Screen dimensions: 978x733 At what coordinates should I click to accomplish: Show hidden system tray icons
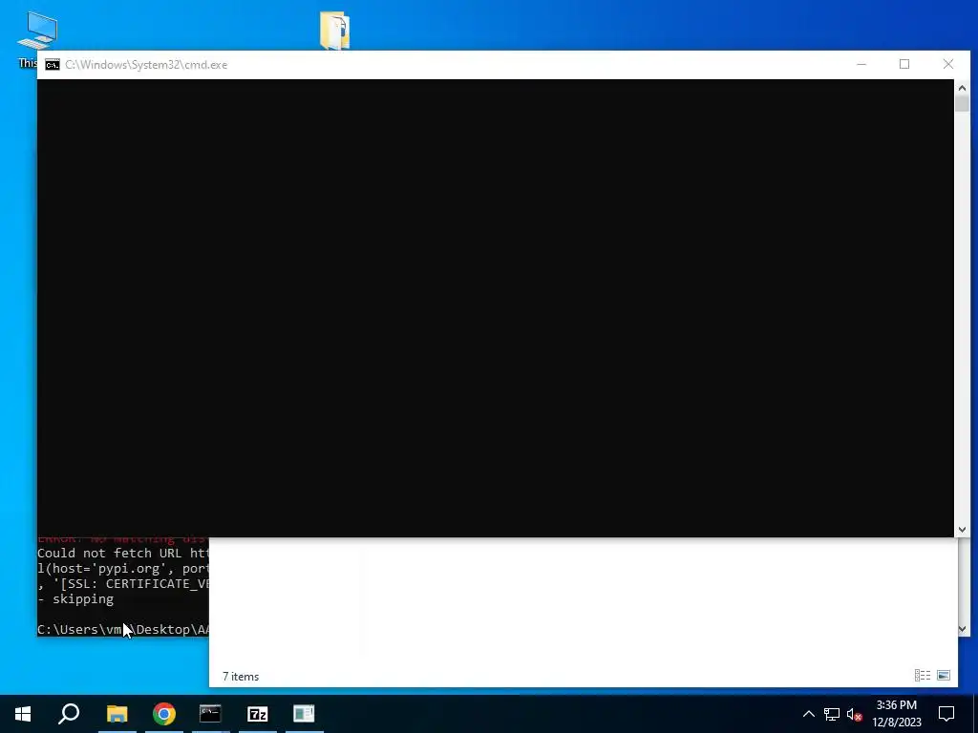[808, 714]
